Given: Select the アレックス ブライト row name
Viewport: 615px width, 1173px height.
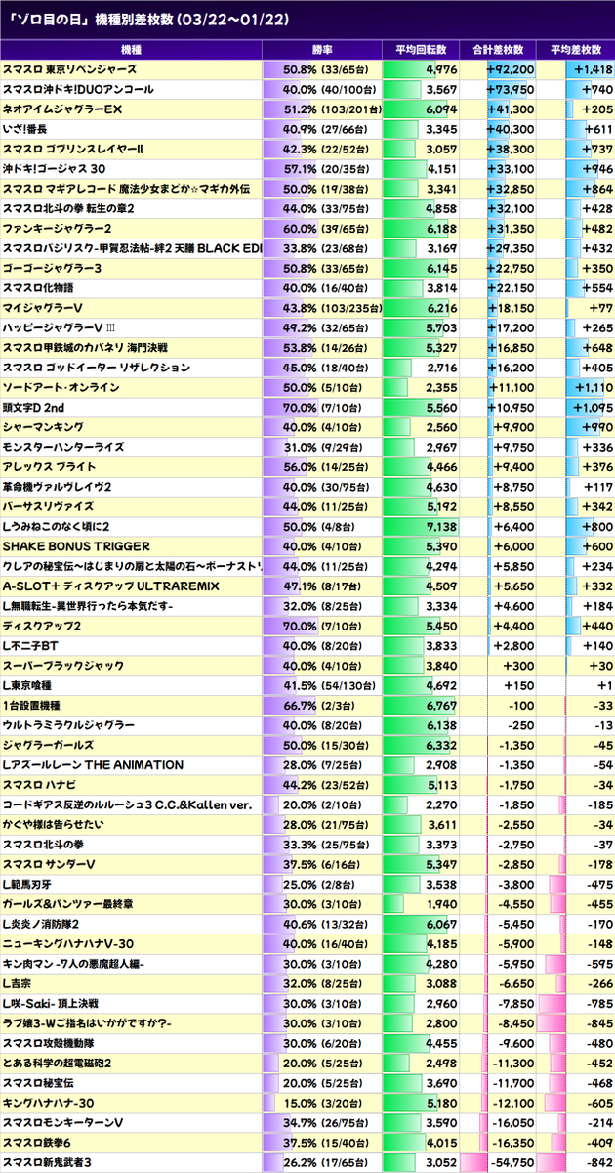Looking at the screenshot, I should tap(50, 467).
